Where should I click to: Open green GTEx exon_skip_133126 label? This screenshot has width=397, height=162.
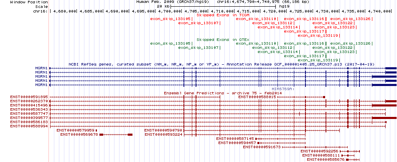(351, 43)
